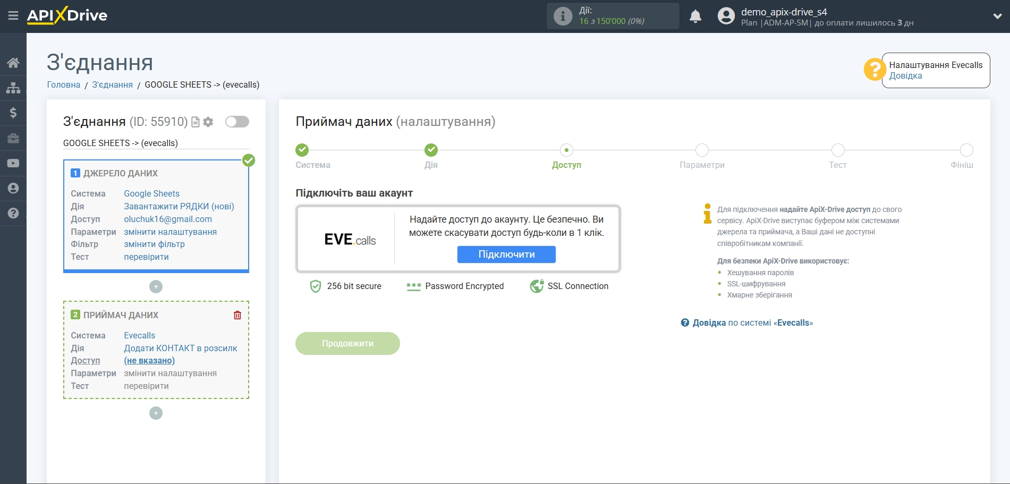
Task: Open billing dollar icon in sidebar
Action: (13, 113)
